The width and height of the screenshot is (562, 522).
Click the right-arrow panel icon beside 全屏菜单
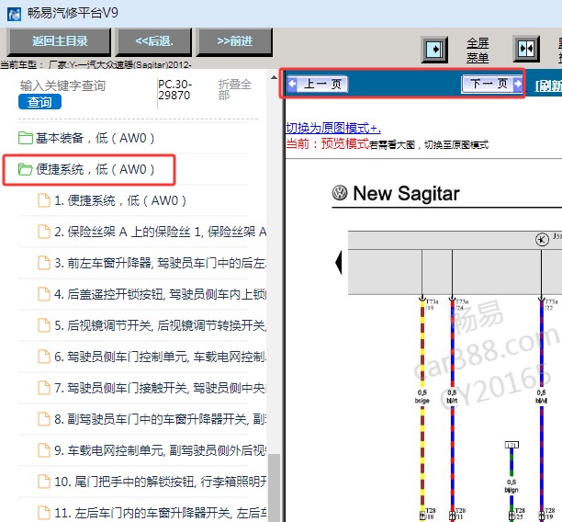pyautogui.click(x=434, y=49)
